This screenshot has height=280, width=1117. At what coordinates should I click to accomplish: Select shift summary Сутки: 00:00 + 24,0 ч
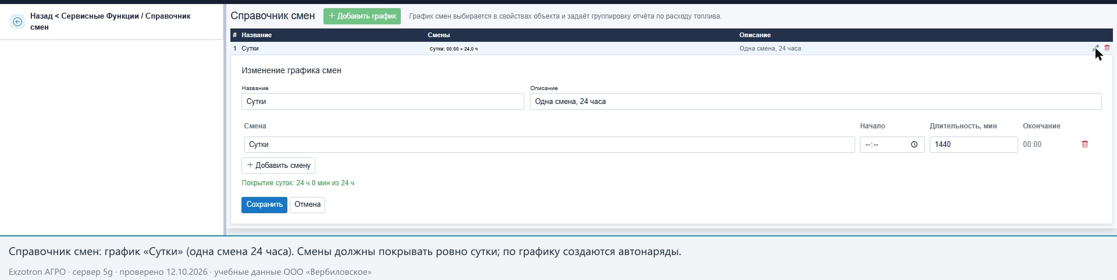coord(453,49)
